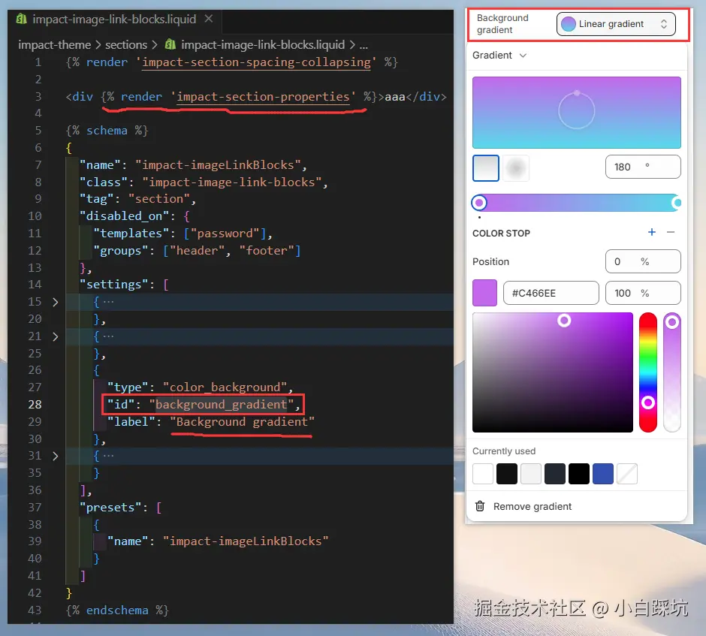Click the gradient circle preview icon
The image size is (706, 636).
569,24
